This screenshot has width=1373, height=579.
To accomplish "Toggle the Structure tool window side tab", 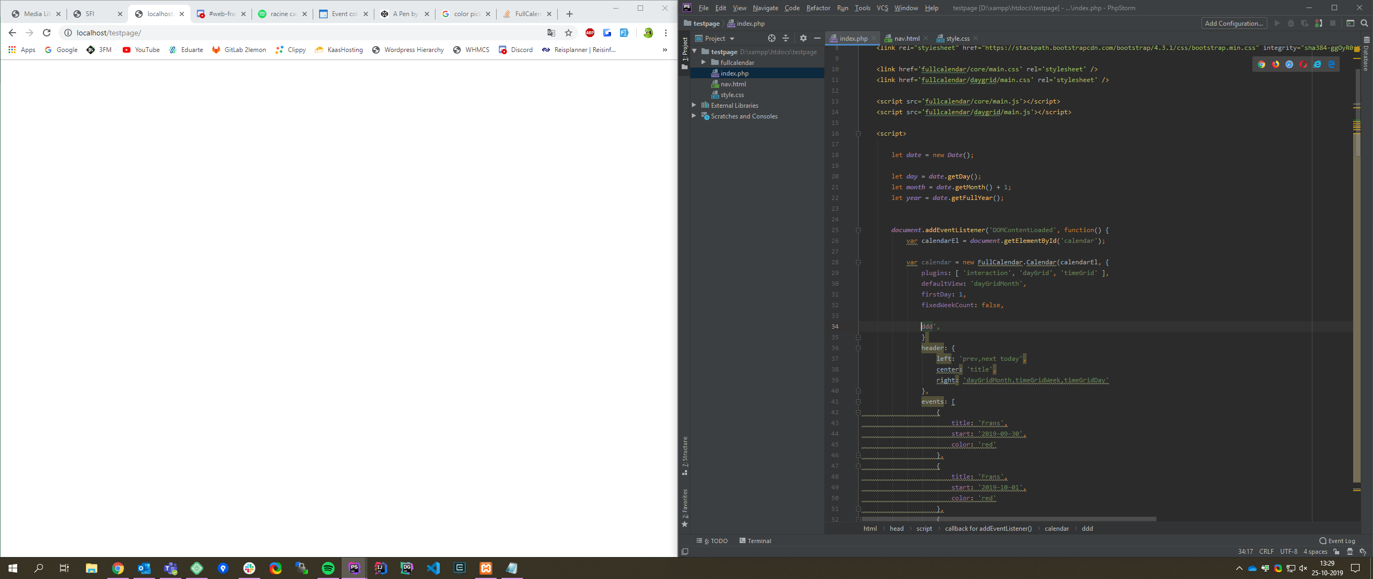I will 684,453.
